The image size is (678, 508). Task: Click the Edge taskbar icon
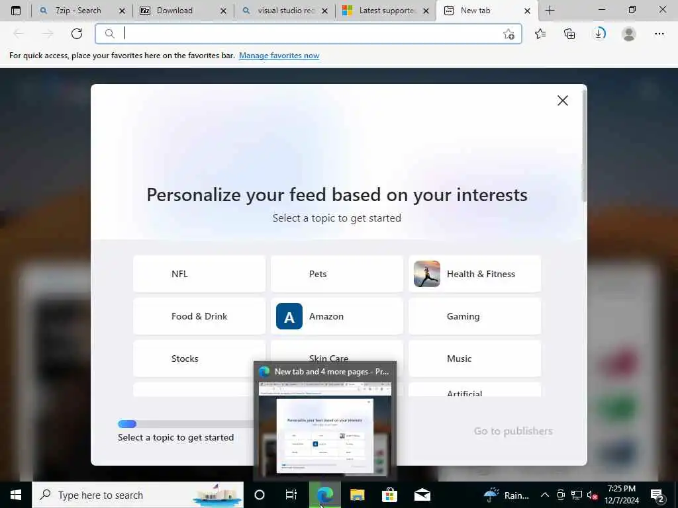(325, 495)
